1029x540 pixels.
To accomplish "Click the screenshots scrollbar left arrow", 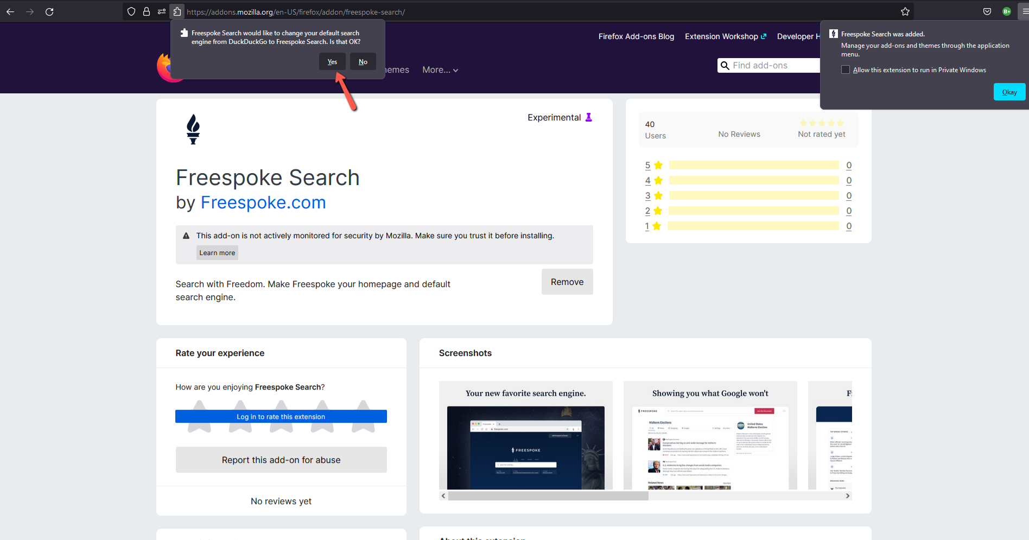I will 443,496.
